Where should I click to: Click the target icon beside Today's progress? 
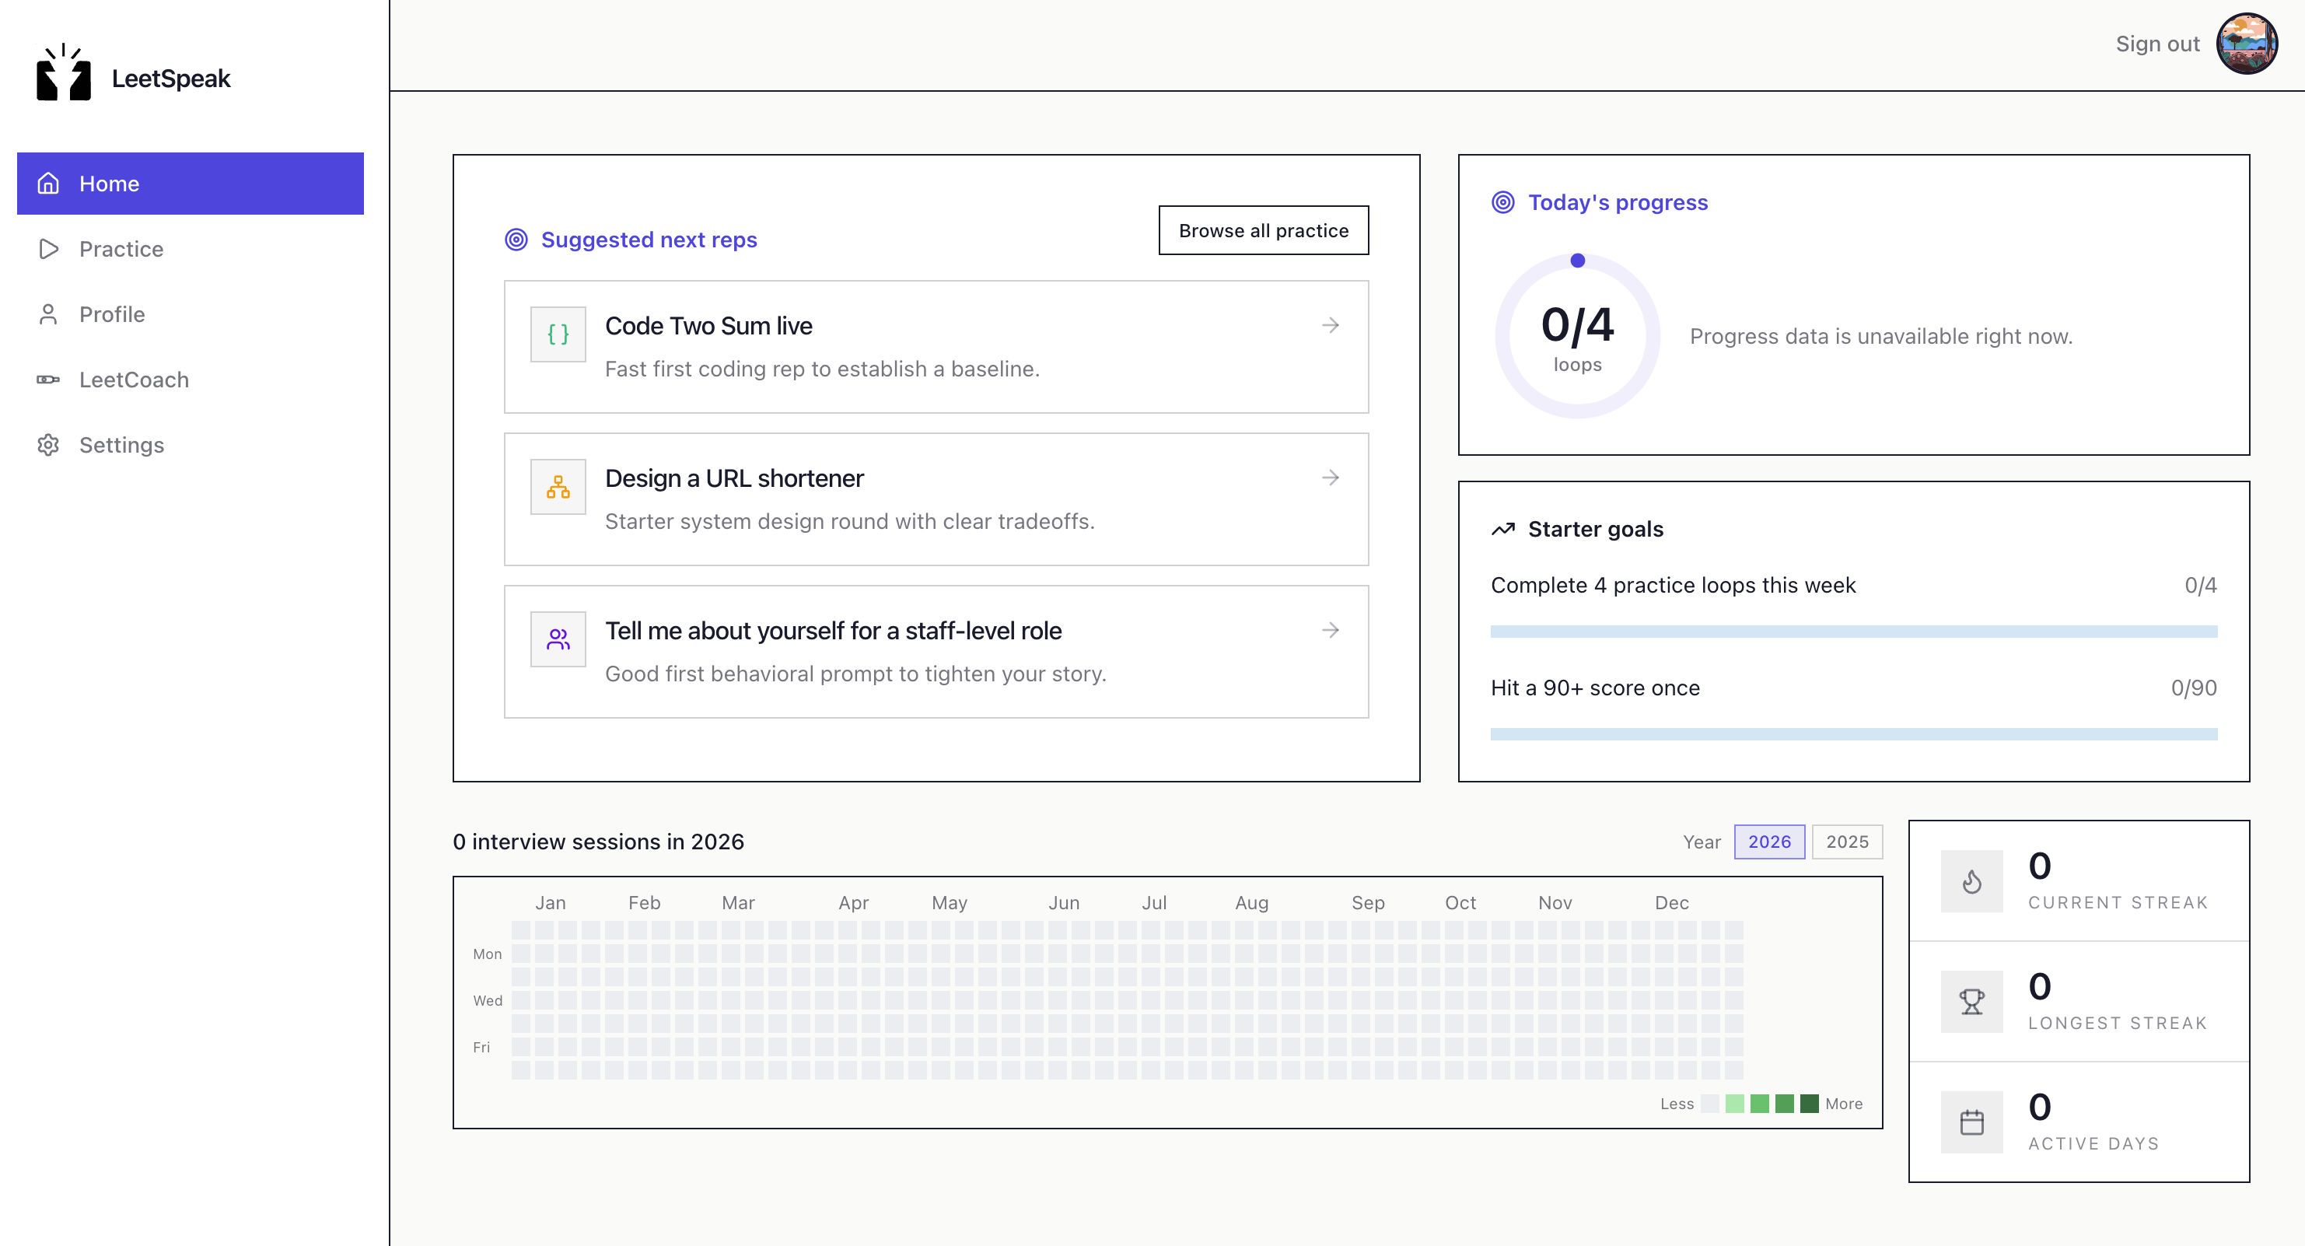pyautogui.click(x=1503, y=202)
